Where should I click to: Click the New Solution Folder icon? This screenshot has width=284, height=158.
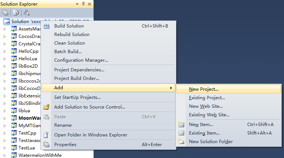tap(181, 142)
